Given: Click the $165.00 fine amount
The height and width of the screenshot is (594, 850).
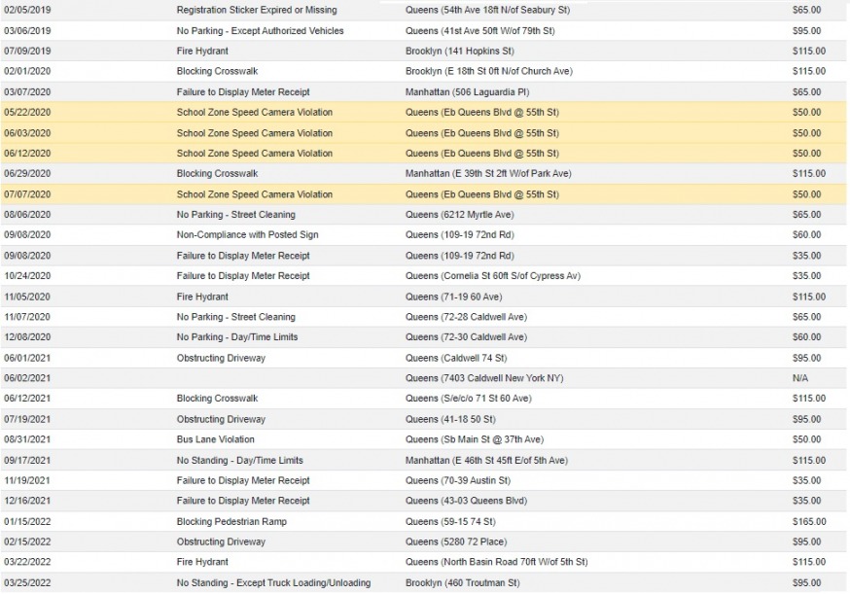Looking at the screenshot, I should [x=806, y=522].
